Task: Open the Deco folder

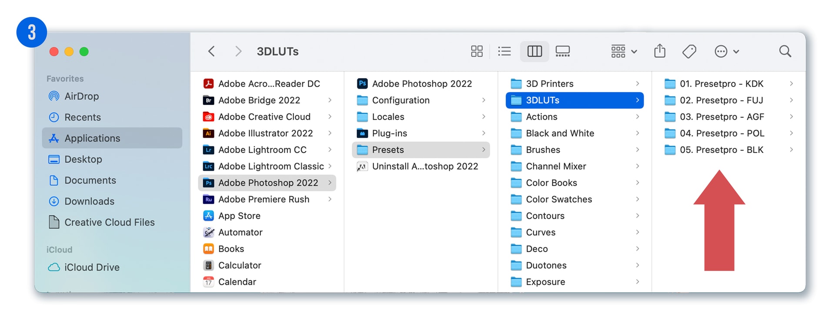Action: pyautogui.click(x=575, y=249)
